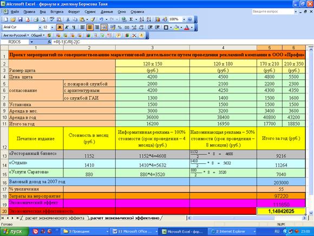Image resolution: width=314 pixels, height=236 pixels.
Task: Click the AutoSum sigma icon
Action: [x=131, y=20]
